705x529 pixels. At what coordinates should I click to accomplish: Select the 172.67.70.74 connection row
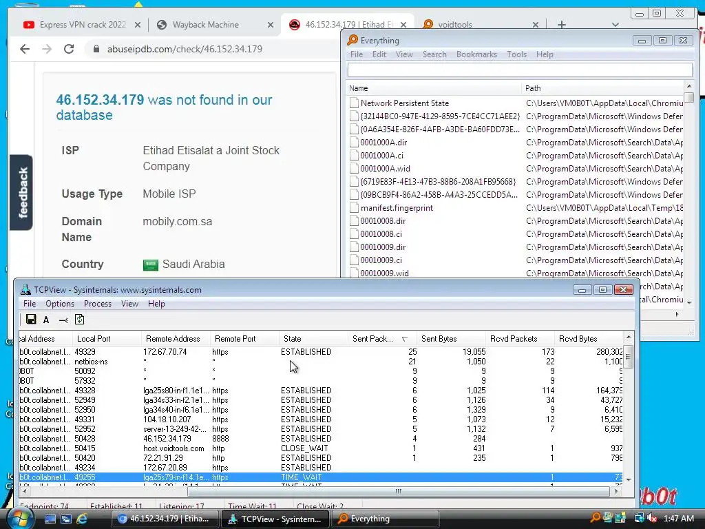tap(321, 352)
